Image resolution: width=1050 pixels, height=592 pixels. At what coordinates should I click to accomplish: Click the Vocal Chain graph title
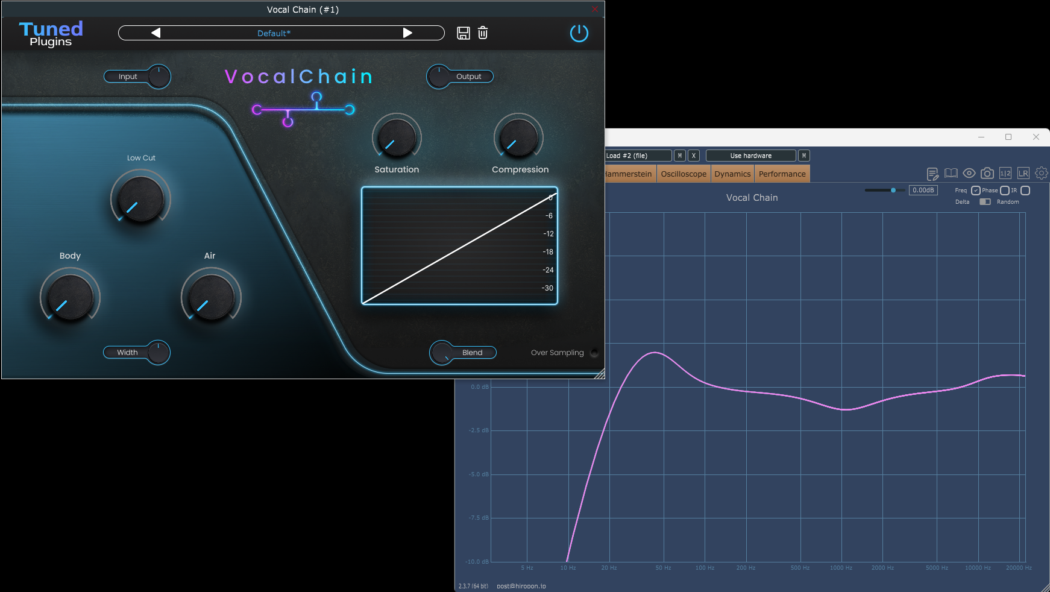[x=752, y=198]
